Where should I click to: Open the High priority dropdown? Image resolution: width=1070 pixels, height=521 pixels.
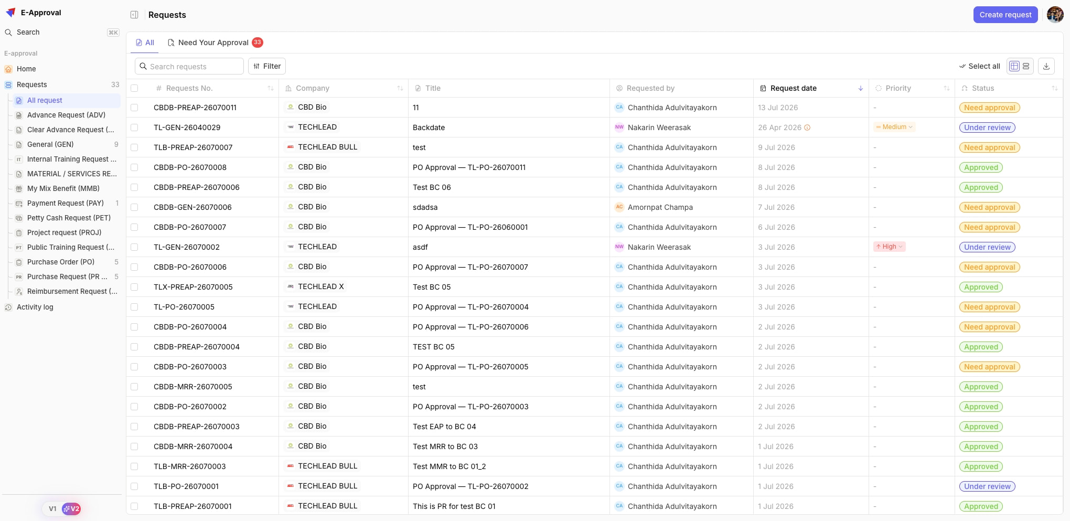[889, 247]
